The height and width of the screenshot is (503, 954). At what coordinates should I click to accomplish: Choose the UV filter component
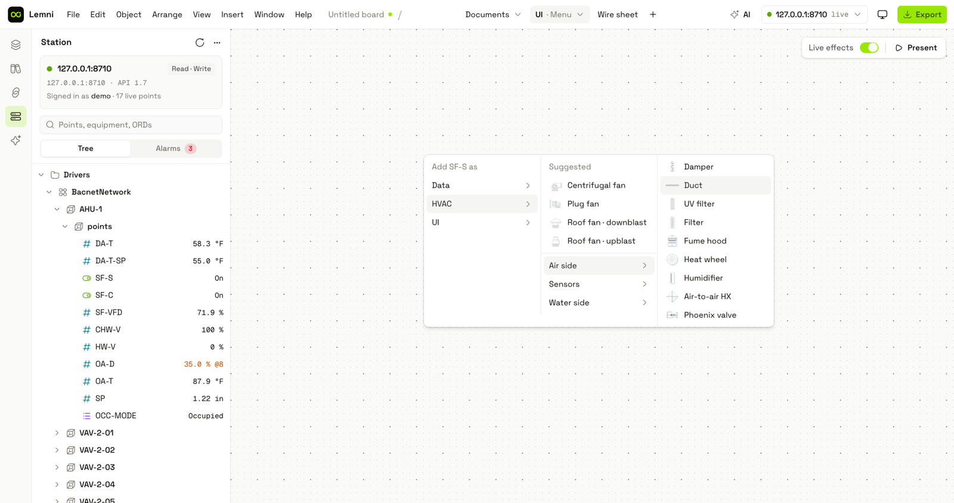(715, 204)
